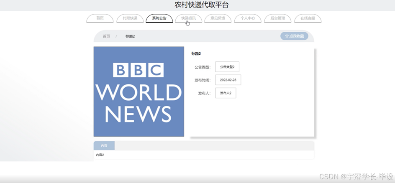Click the 发布时间 field label
The width and height of the screenshot is (395, 183).
coord(203,80)
